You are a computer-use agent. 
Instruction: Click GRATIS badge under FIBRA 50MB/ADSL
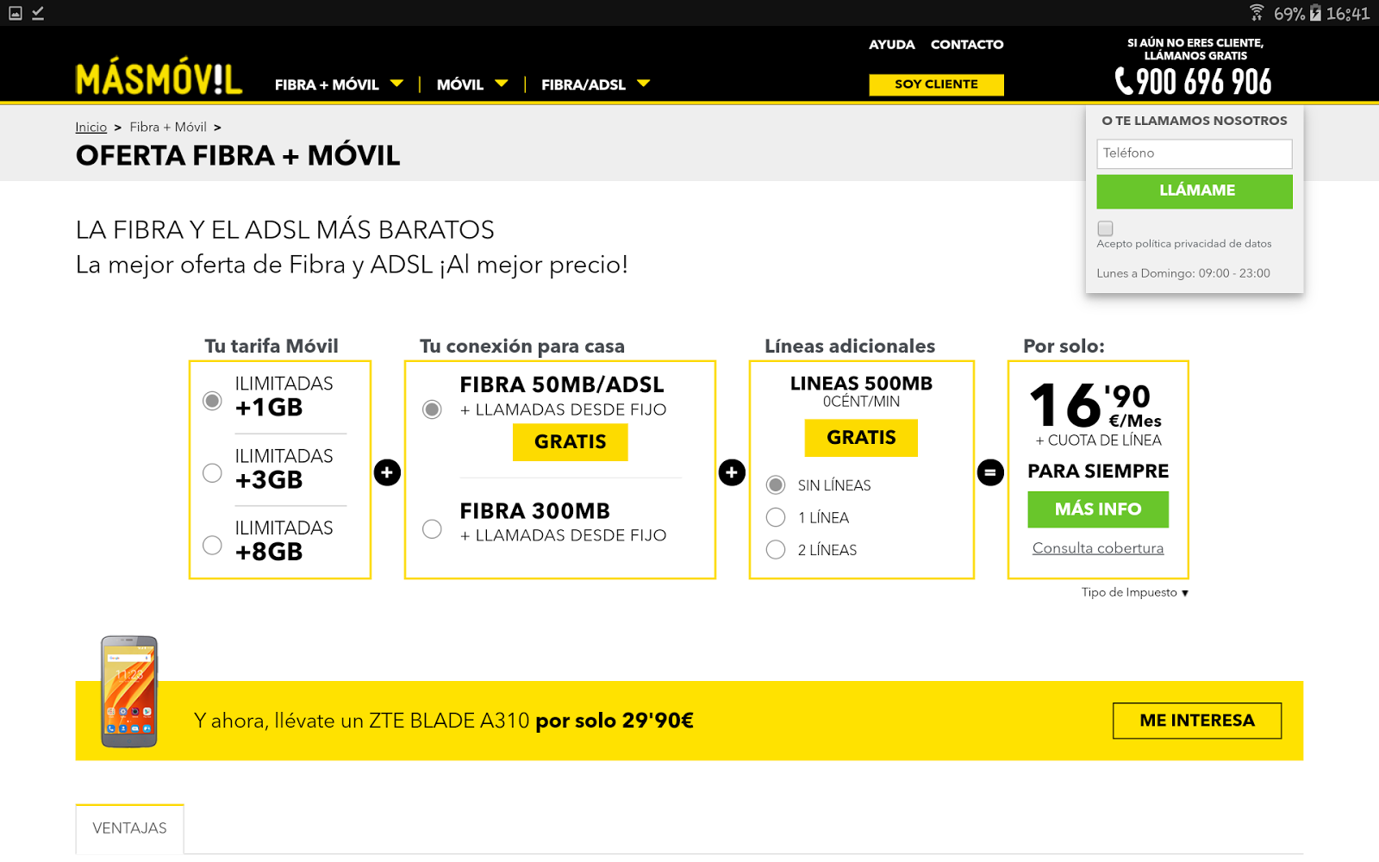click(x=570, y=442)
